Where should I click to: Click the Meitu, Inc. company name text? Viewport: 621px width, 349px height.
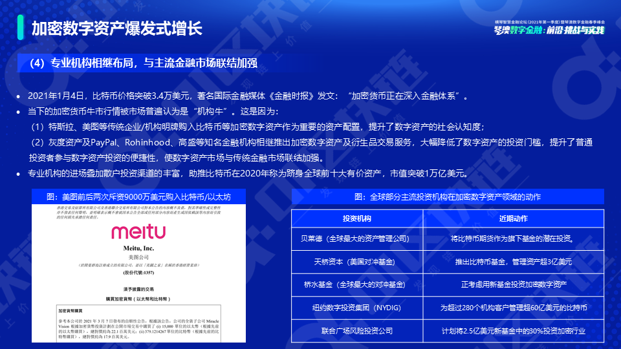[138, 248]
